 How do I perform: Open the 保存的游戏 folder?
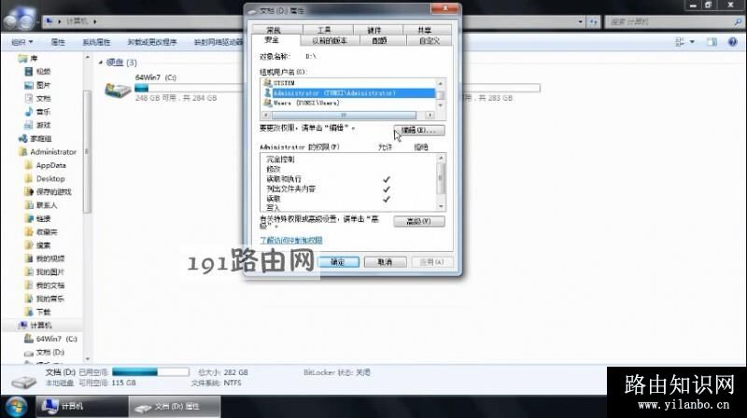53,192
